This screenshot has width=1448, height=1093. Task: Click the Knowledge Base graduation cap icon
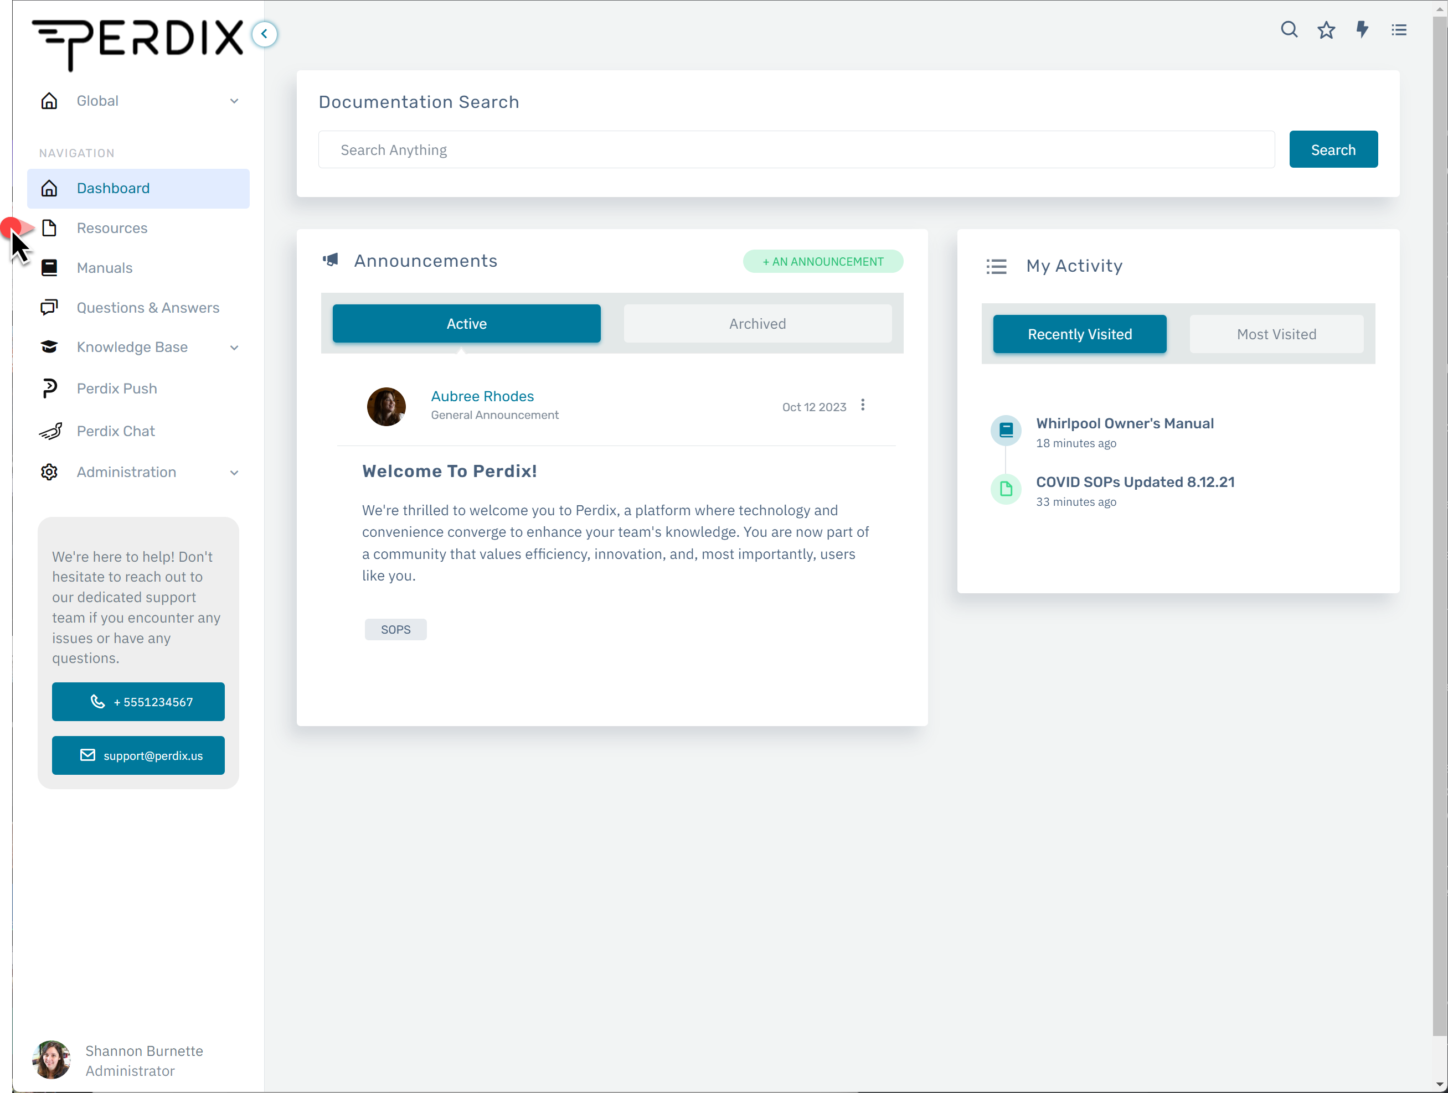49,348
